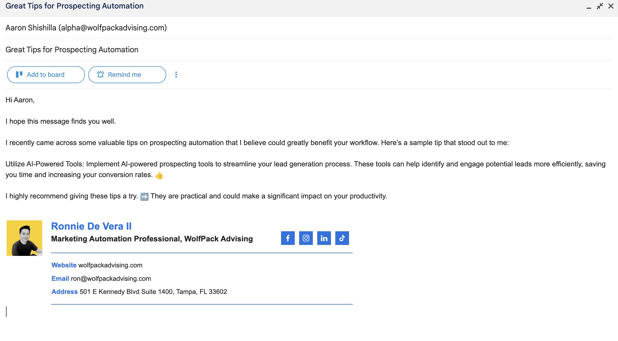Click the address 501 E Kennedy Blvd
The image size is (618, 341).
click(153, 292)
